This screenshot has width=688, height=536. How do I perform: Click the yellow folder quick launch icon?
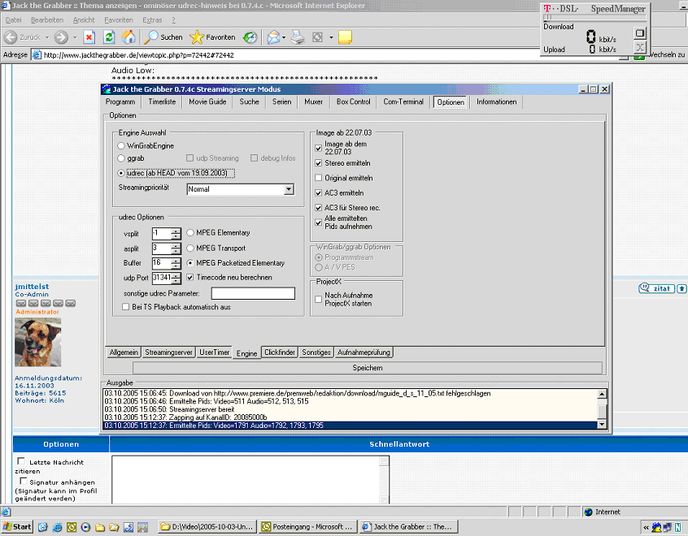[x=99, y=527]
